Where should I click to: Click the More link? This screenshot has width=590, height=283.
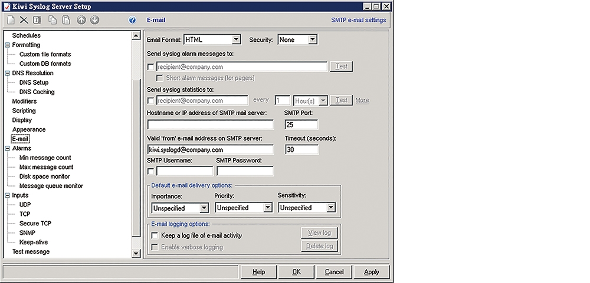[x=362, y=101]
